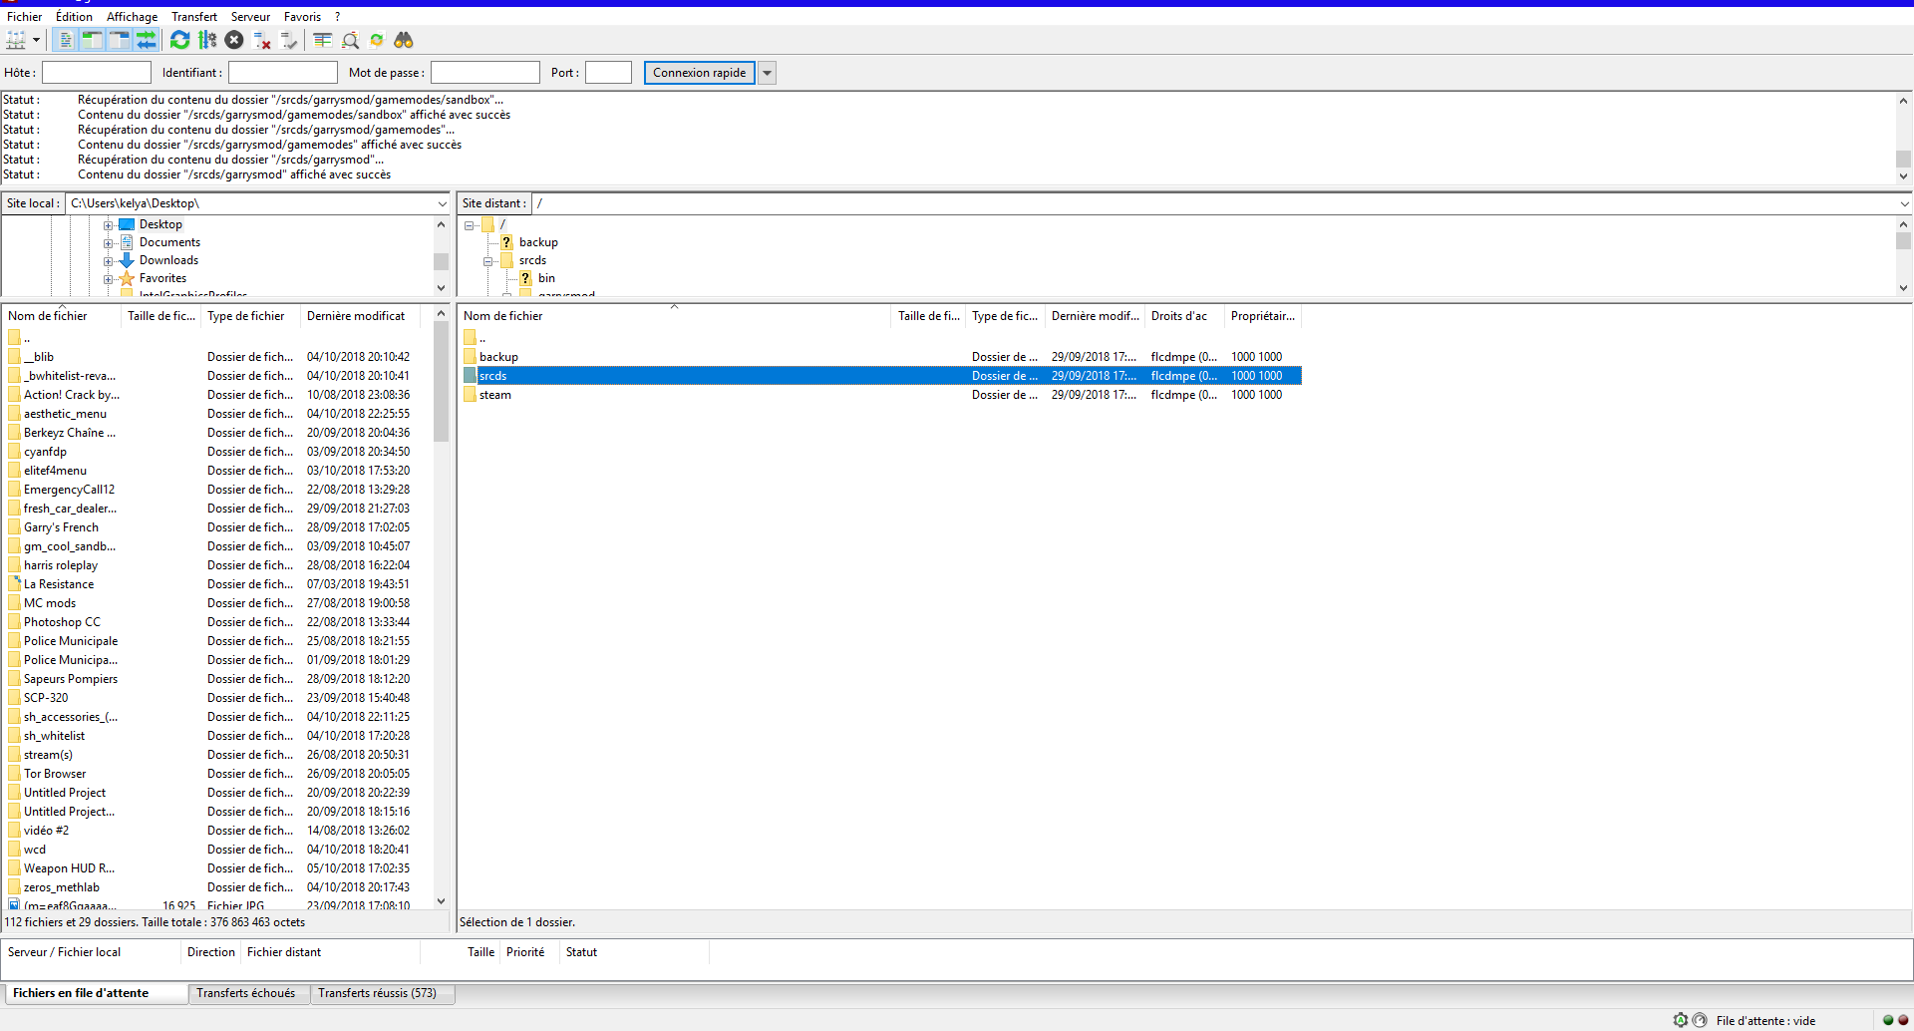
Task: Open the Serveur menu
Action: click(x=250, y=17)
